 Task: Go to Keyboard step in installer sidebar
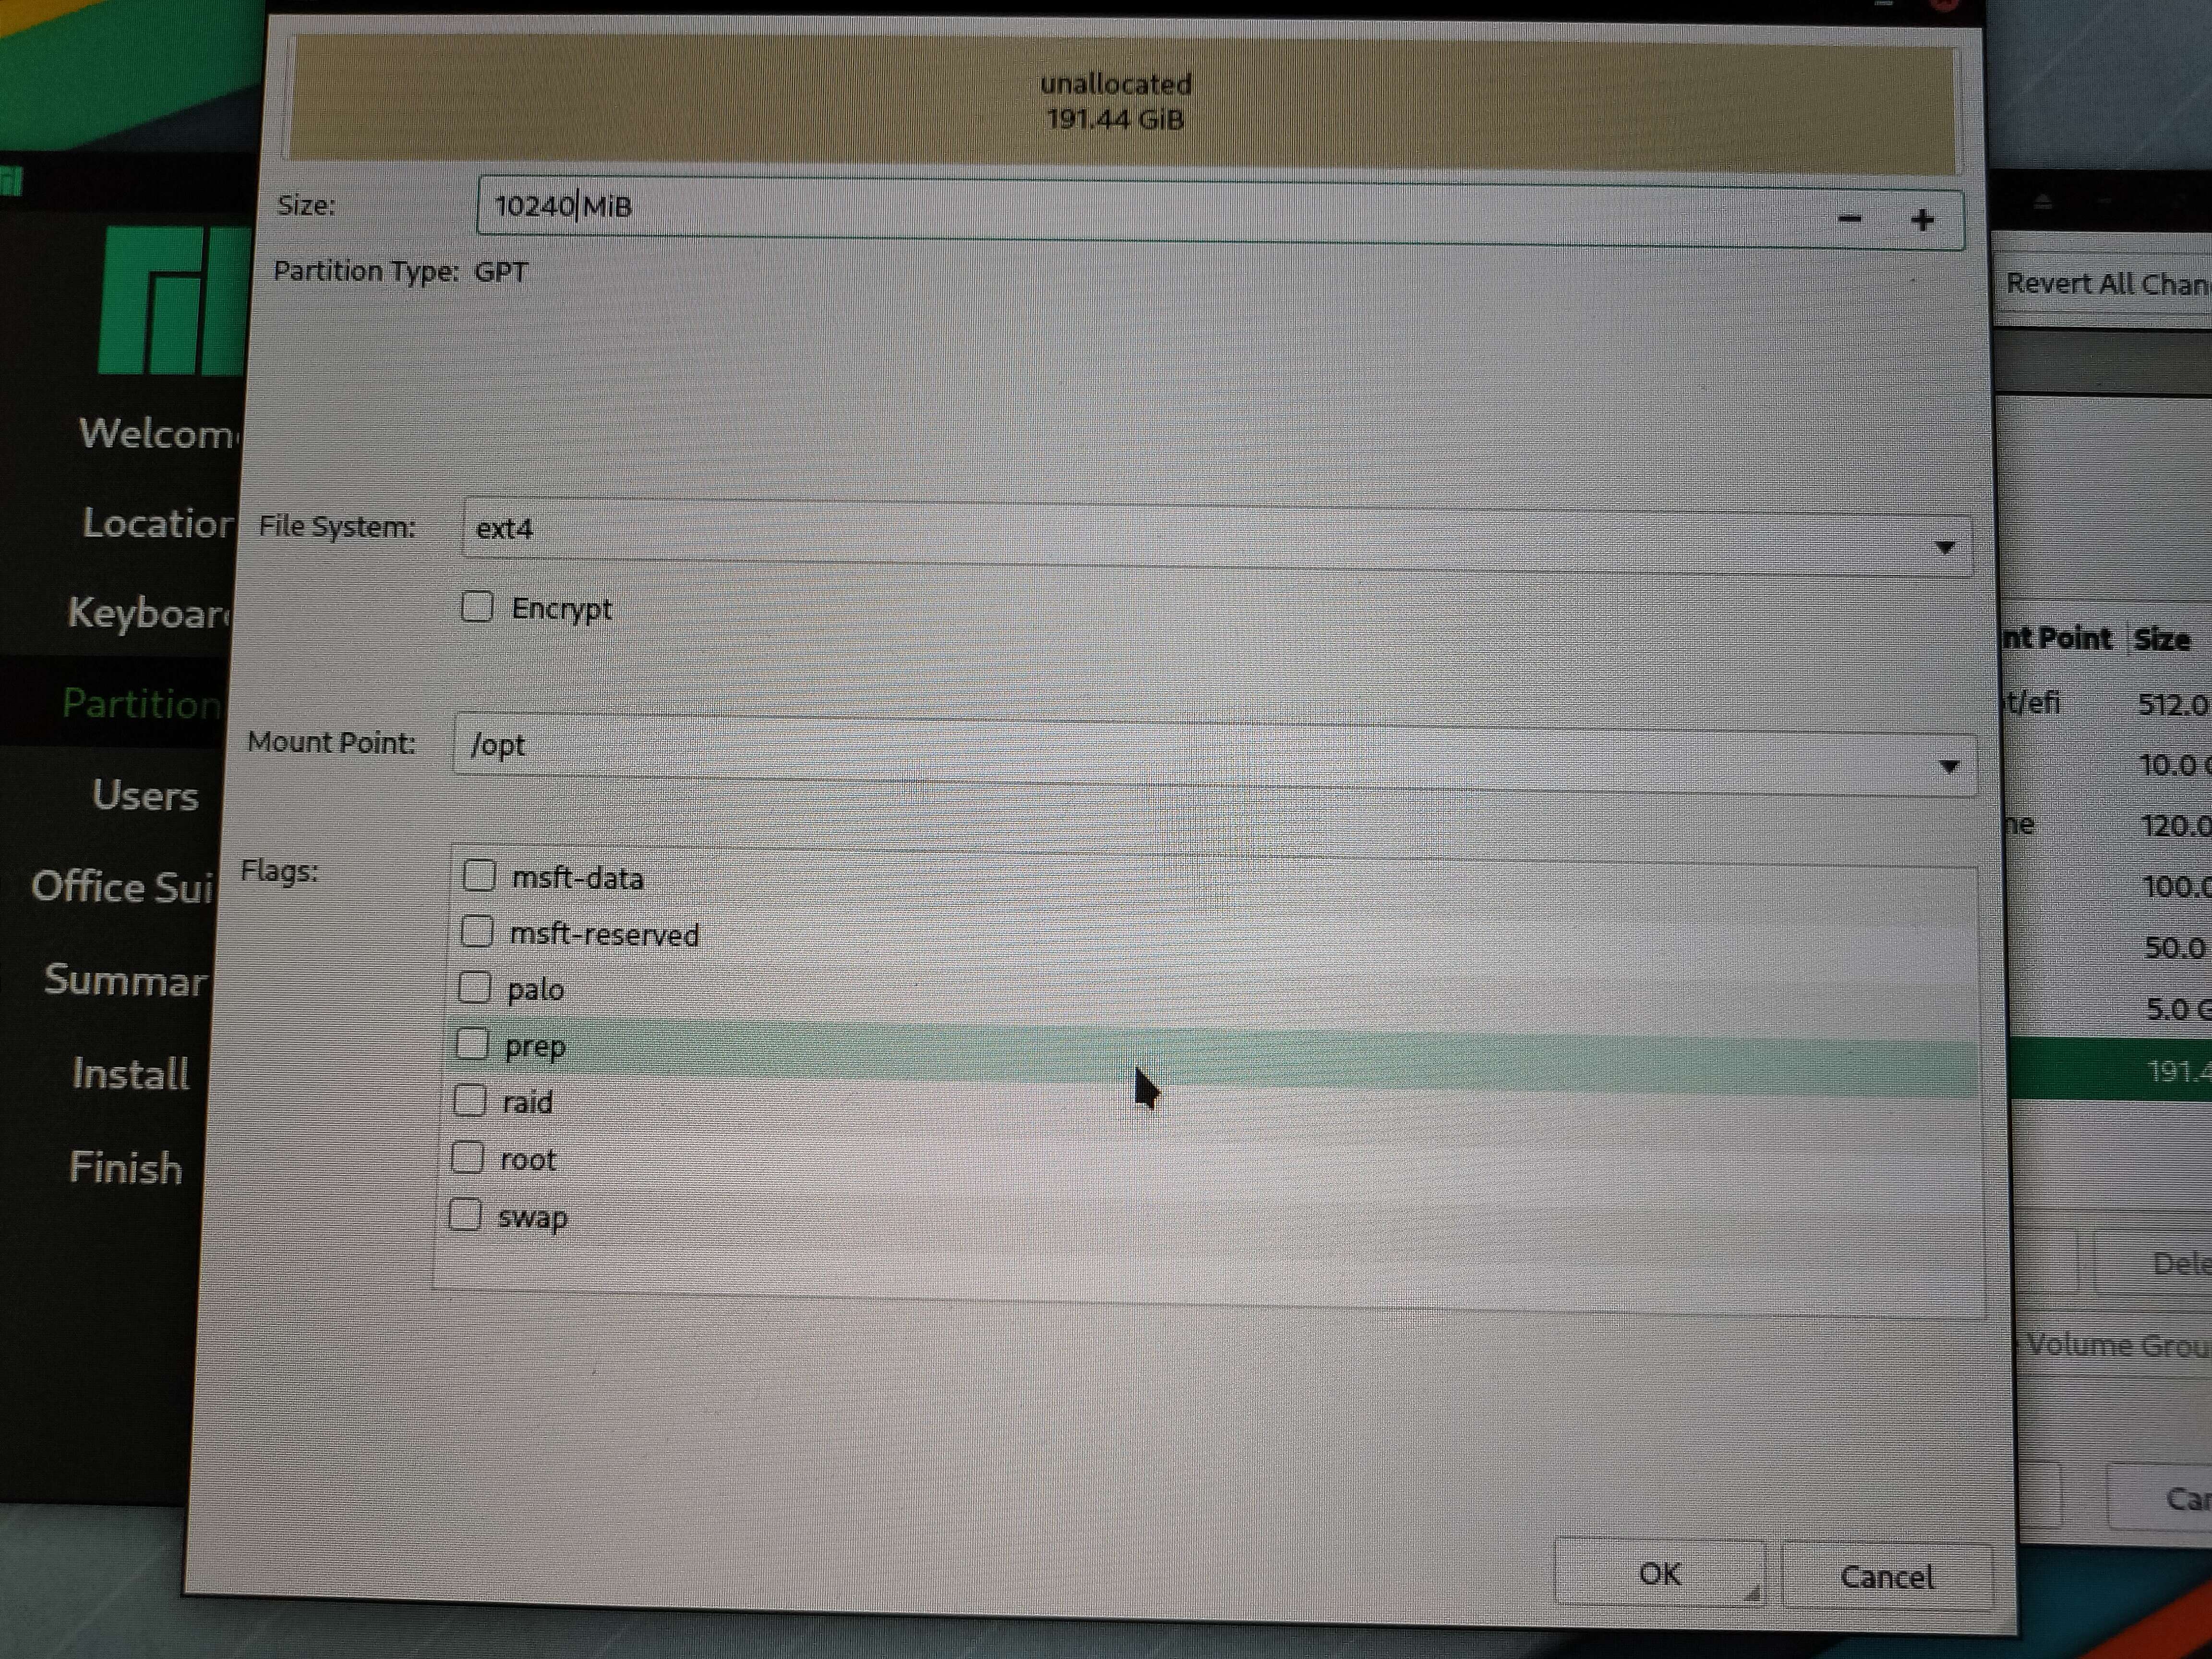[148, 613]
